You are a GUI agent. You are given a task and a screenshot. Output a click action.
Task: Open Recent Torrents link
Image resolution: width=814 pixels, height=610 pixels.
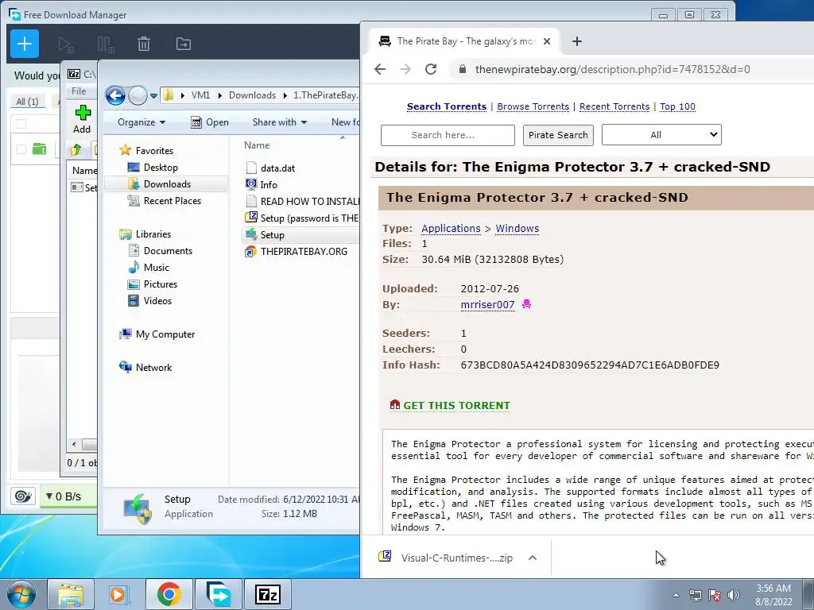click(614, 106)
